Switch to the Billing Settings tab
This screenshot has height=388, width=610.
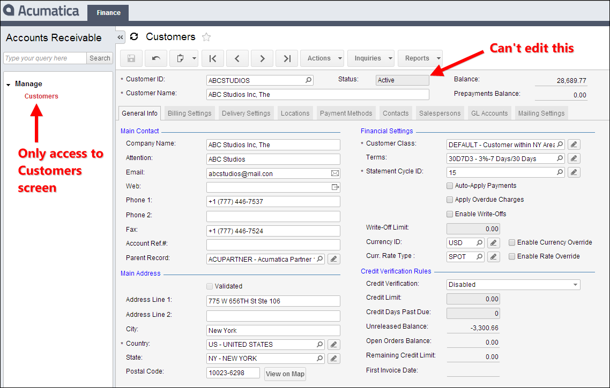(x=189, y=113)
